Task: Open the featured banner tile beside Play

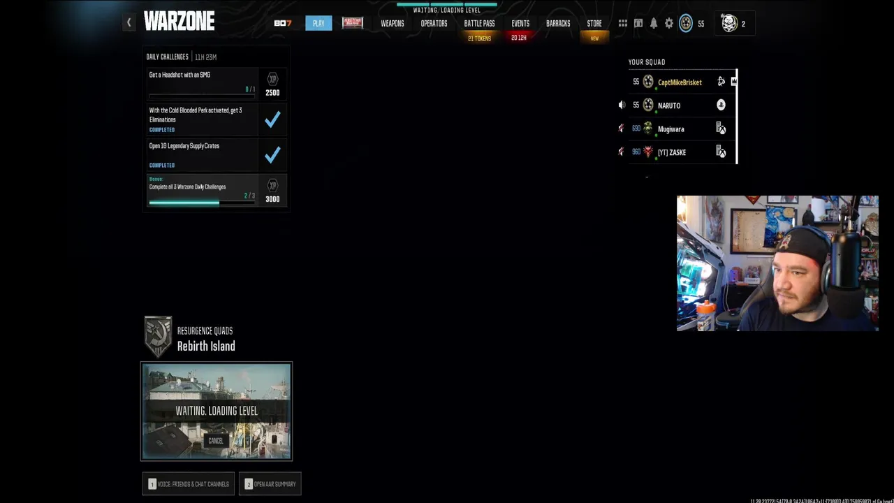Action: tap(353, 23)
